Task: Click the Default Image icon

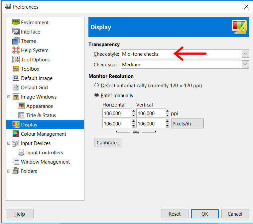Action: [x=16, y=78]
